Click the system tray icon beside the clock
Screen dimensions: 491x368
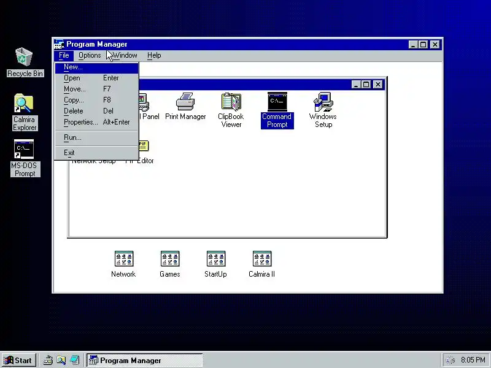coord(450,360)
